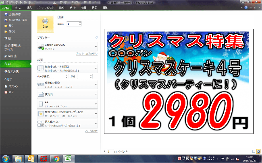Click the large Print (印刷) button
This screenshot has width=262, height=163.
tap(45, 24)
